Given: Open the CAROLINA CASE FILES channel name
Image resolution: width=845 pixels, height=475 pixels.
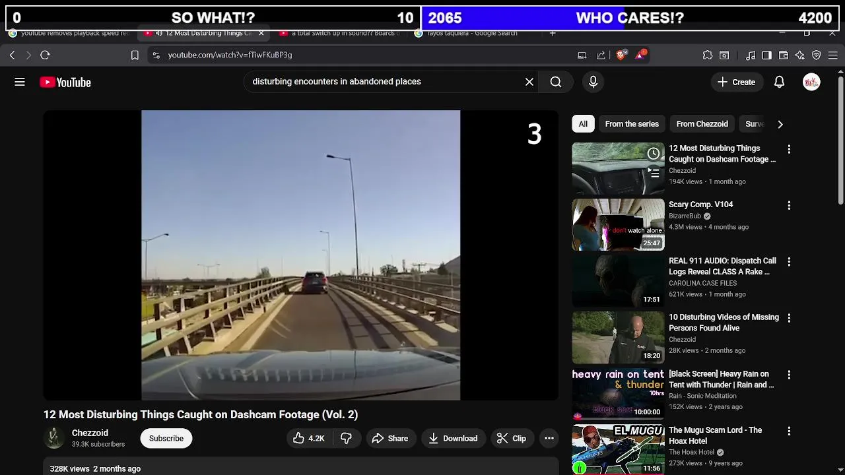Looking at the screenshot, I should [702, 283].
